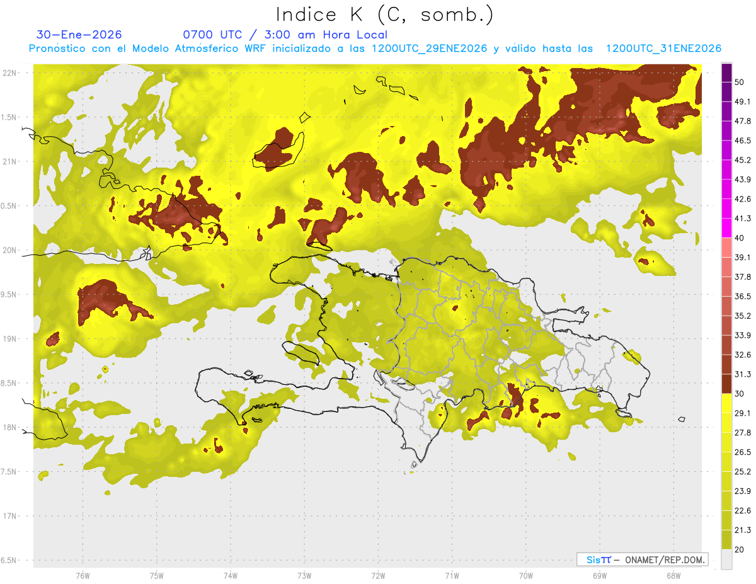Click the '26.5' color bar value

coord(743,452)
